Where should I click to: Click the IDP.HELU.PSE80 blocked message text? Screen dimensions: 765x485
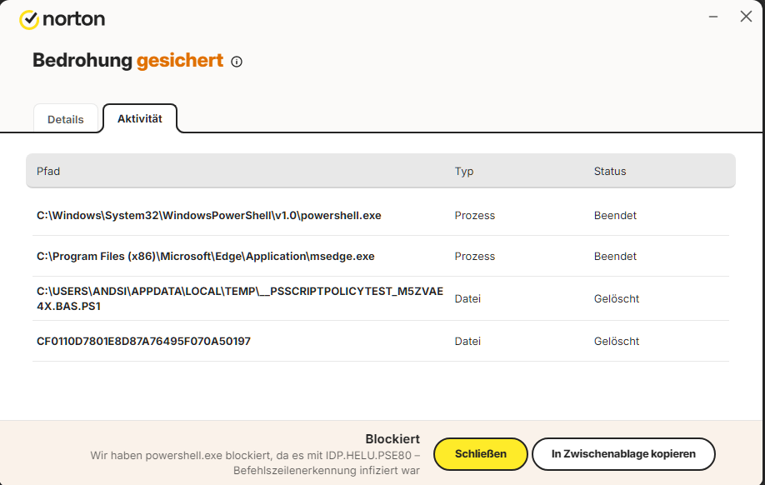[x=255, y=463]
